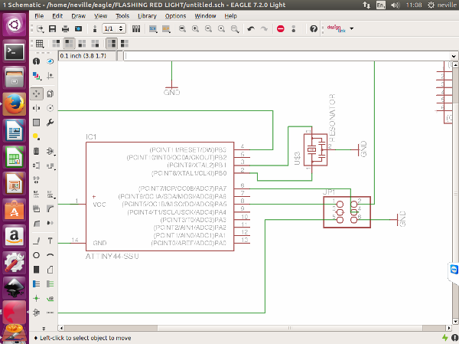Select the Mirror tool
459x344 pixels.
pos(36,107)
